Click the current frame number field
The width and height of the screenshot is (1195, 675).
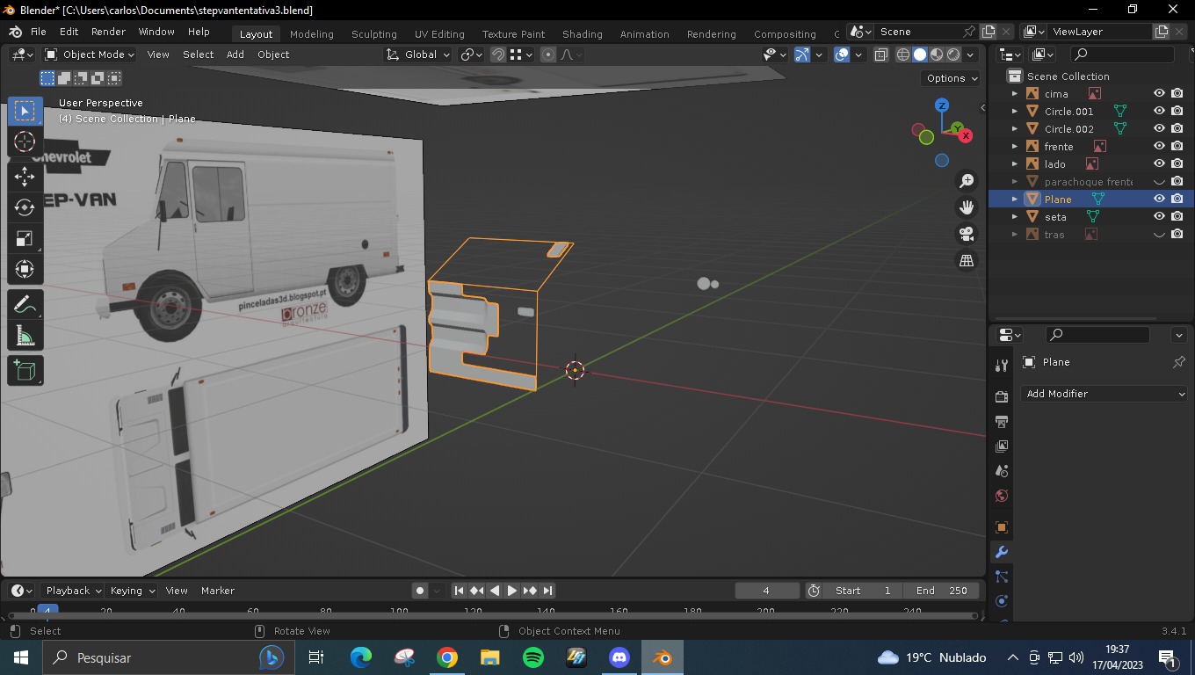point(766,591)
